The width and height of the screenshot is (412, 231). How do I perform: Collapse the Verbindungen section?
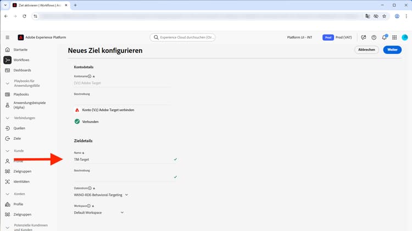click(7, 118)
